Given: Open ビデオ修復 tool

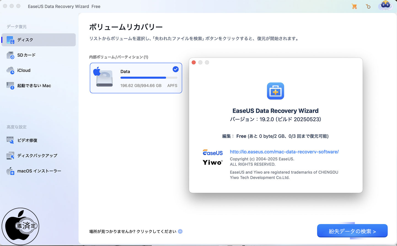Looking at the screenshot, I should (39, 140).
